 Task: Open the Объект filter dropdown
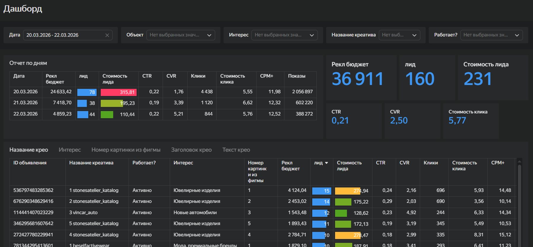[180, 35]
